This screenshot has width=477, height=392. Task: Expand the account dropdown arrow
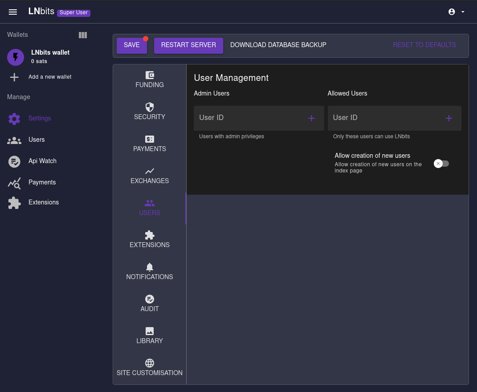tap(463, 12)
